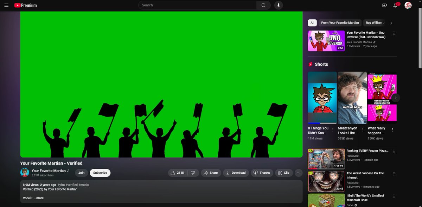Open the account avatar menu
Image resolution: width=422 pixels, height=207 pixels.
[408, 5]
